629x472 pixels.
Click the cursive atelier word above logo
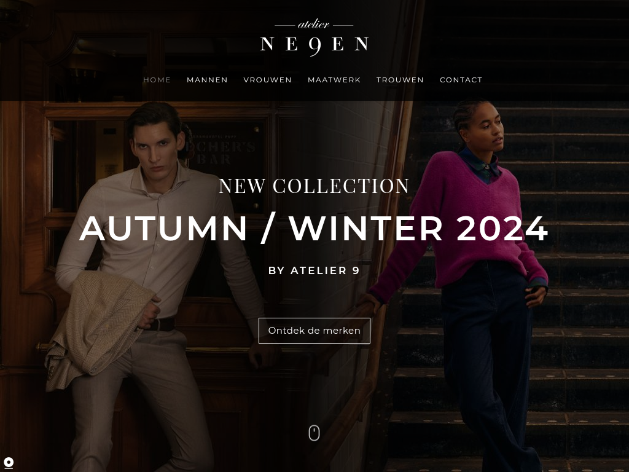pos(314,25)
